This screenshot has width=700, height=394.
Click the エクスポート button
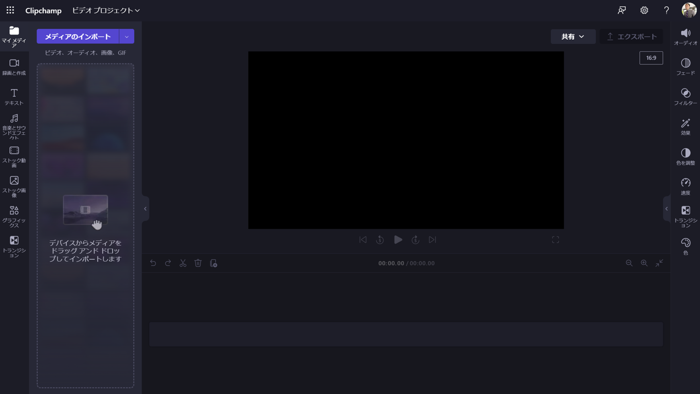coord(632,36)
